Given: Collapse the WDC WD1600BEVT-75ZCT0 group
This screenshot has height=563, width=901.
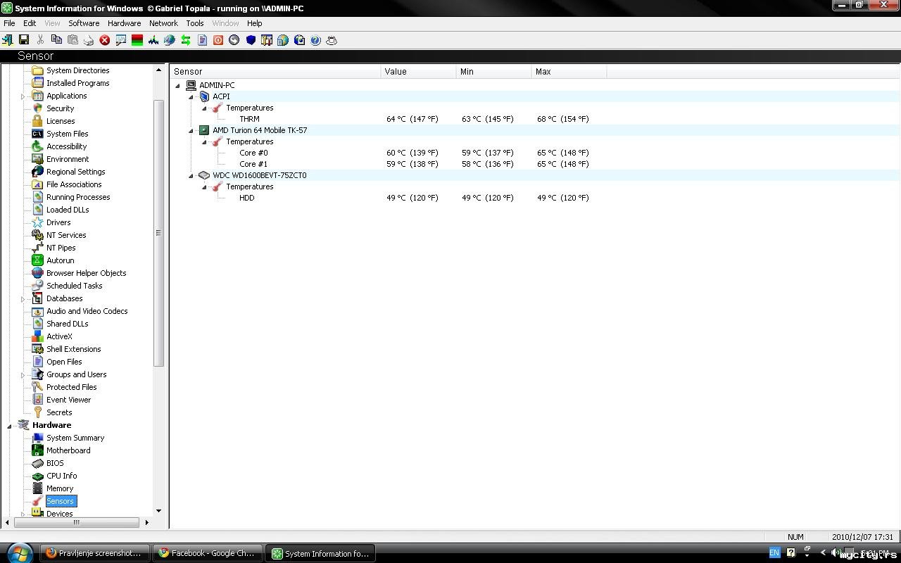Looking at the screenshot, I should click(x=191, y=176).
